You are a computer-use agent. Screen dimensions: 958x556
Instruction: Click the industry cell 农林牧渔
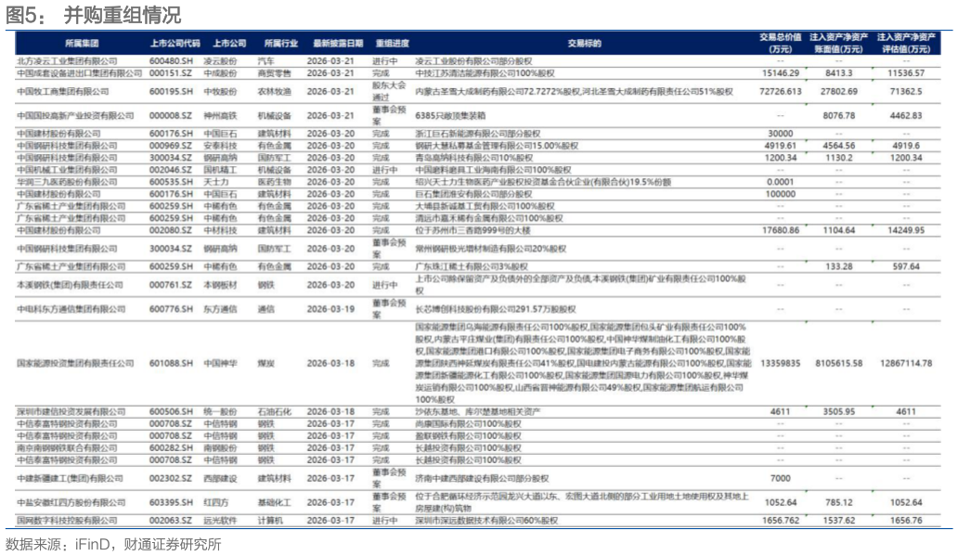click(x=275, y=92)
